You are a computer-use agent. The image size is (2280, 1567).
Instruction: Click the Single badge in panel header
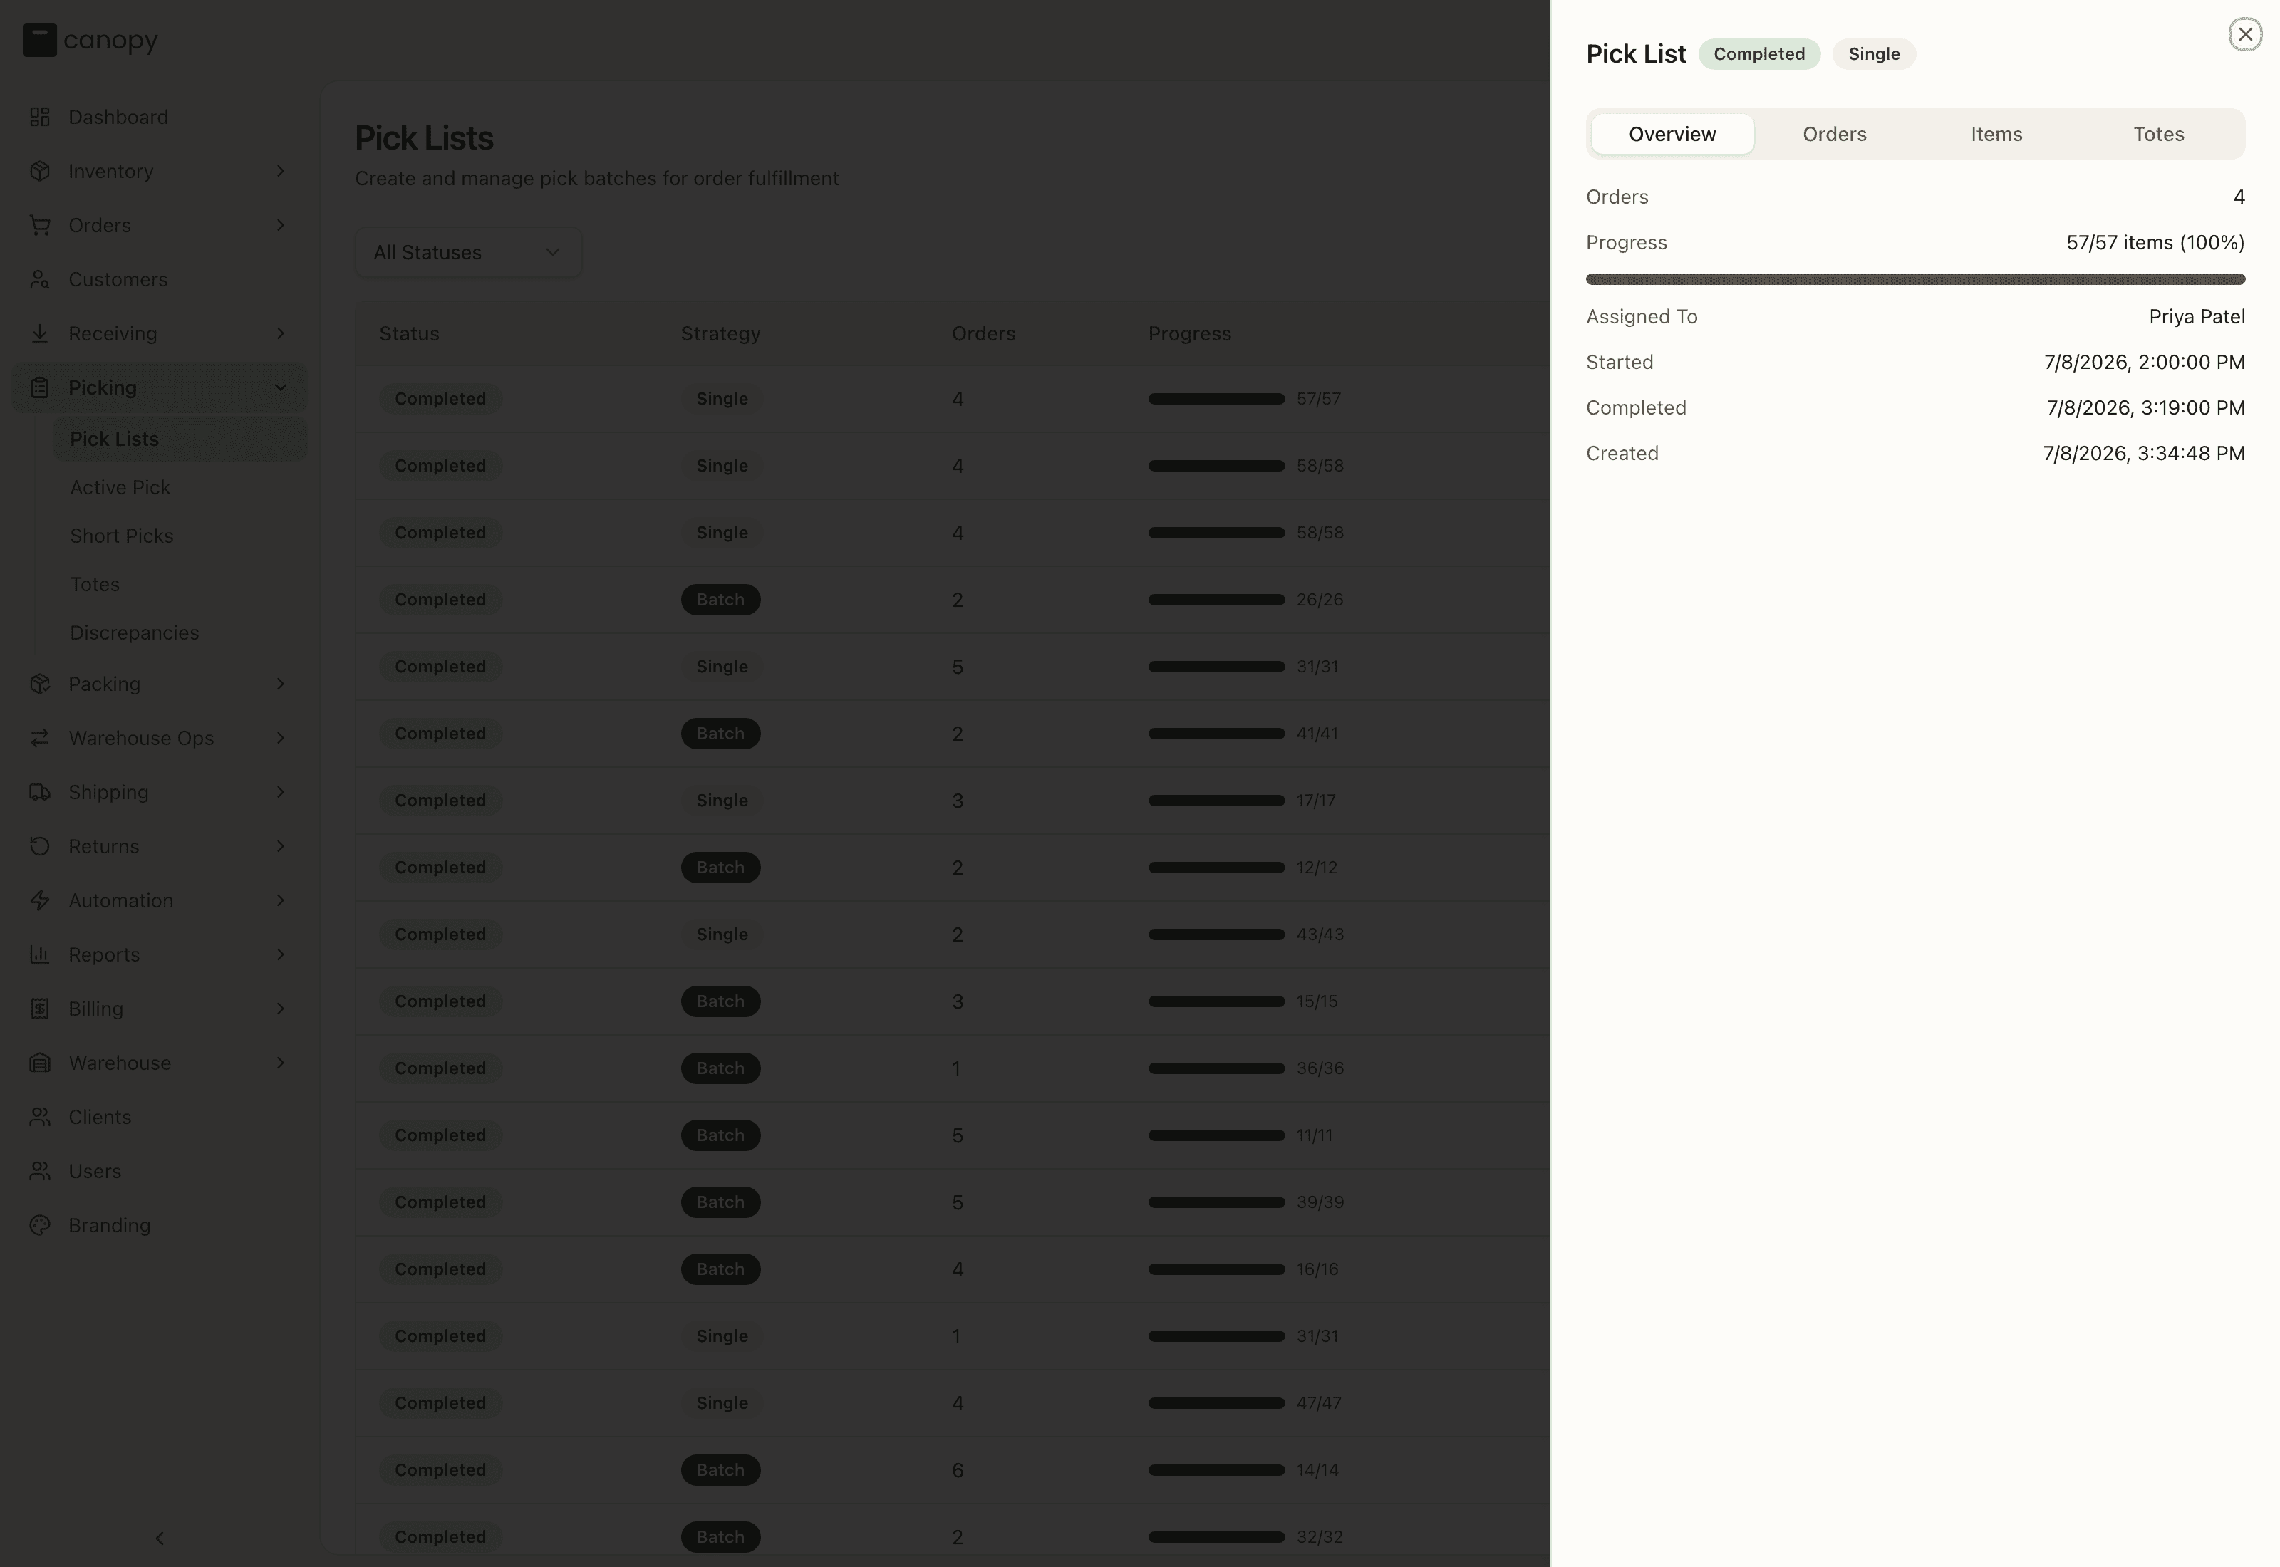(x=1873, y=54)
